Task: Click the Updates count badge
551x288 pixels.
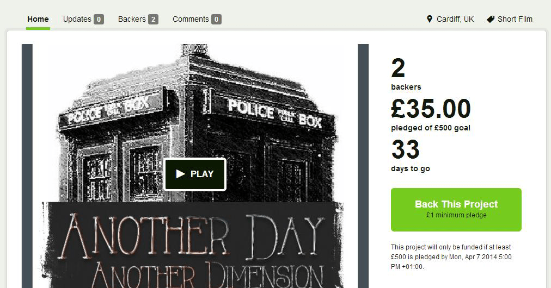Action: click(x=99, y=20)
